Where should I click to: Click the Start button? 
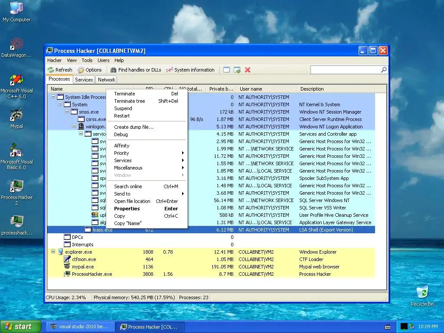point(21,326)
